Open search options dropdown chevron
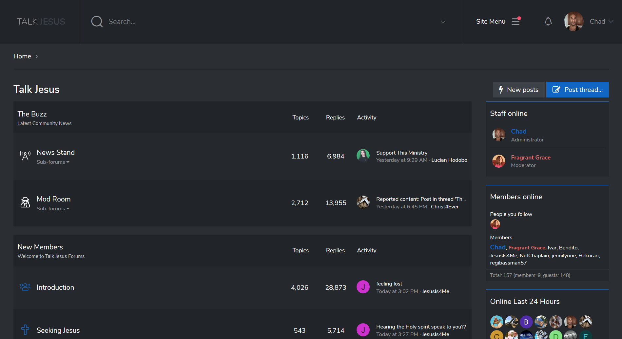Viewport: 622px width, 339px height. click(x=443, y=22)
